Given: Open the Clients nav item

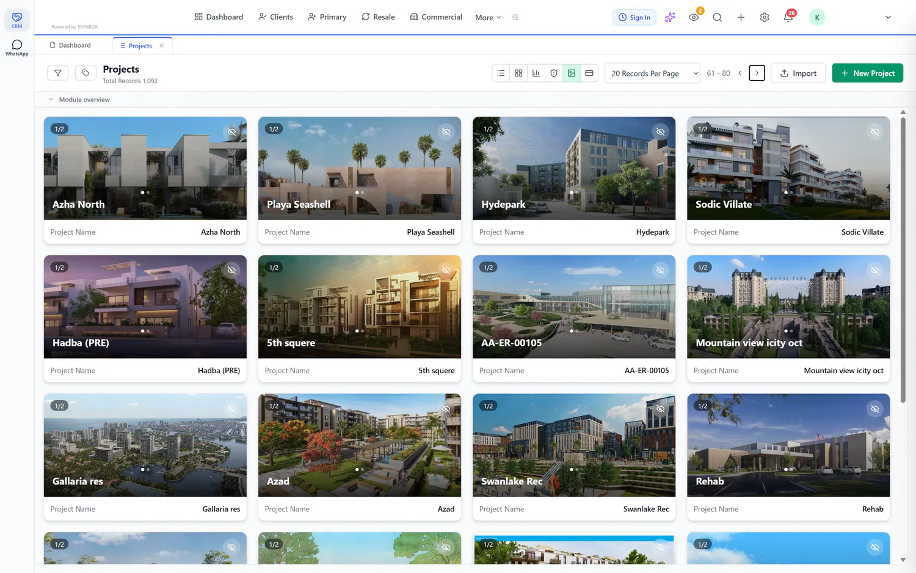Looking at the screenshot, I should [x=275, y=17].
